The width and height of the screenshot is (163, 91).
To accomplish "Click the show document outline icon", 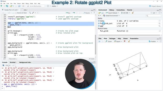I will [x=94, y=13].
